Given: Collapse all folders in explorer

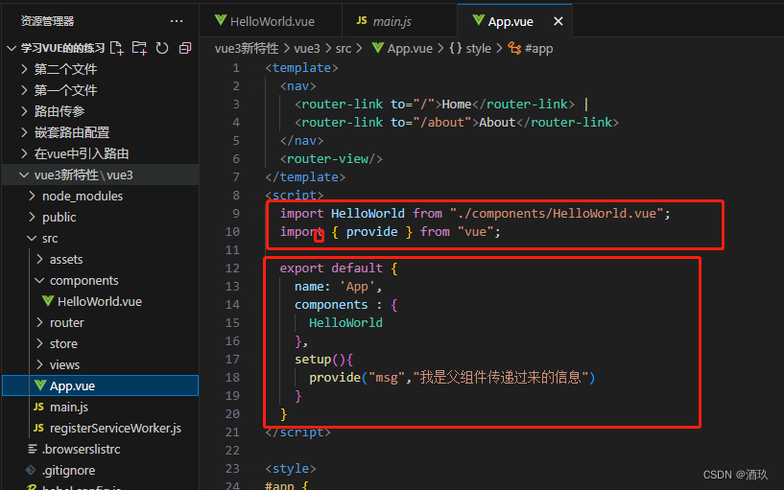Looking at the screenshot, I should click(x=185, y=48).
